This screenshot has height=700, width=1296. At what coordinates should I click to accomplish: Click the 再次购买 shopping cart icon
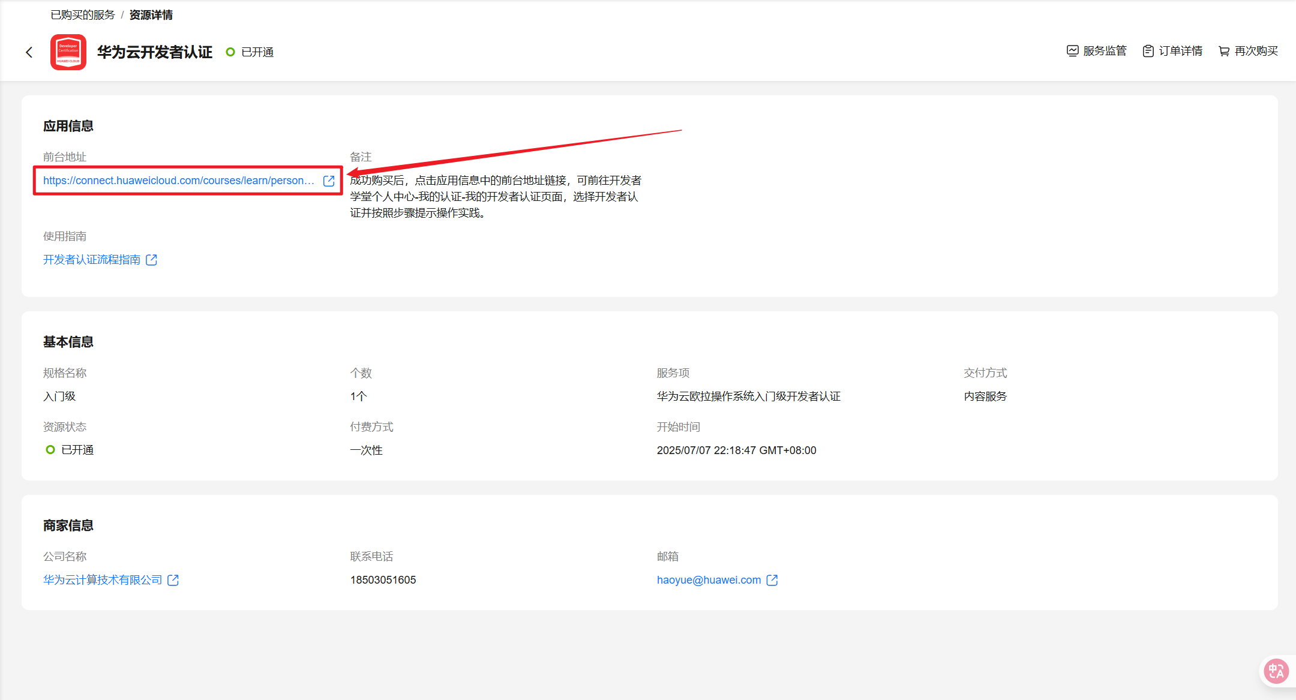click(1224, 51)
